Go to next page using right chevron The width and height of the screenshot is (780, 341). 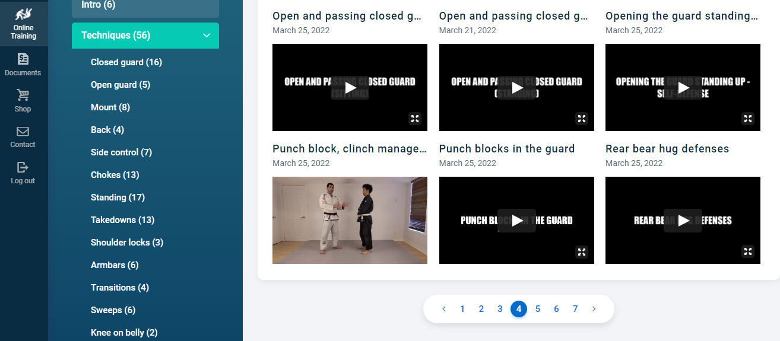[x=594, y=309]
